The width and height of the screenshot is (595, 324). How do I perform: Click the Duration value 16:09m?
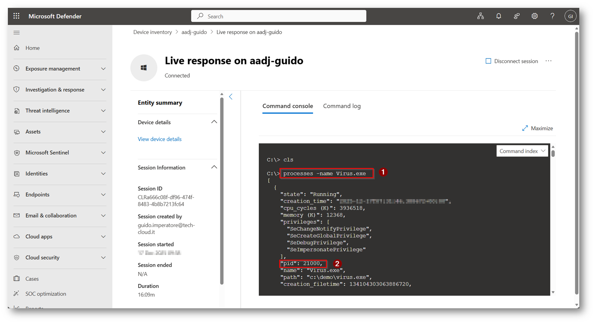[146, 295]
